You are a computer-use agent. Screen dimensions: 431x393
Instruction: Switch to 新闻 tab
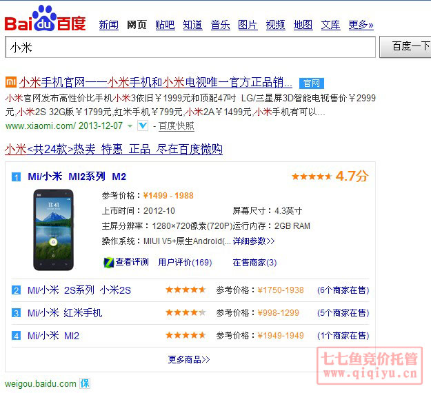(x=109, y=25)
